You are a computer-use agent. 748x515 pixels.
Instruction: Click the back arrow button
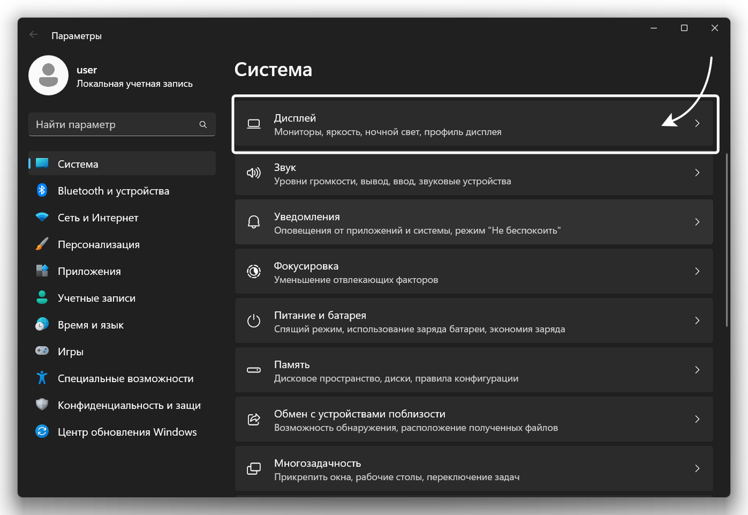click(x=33, y=35)
